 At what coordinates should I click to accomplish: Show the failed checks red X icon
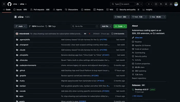[x=89, y=34]
